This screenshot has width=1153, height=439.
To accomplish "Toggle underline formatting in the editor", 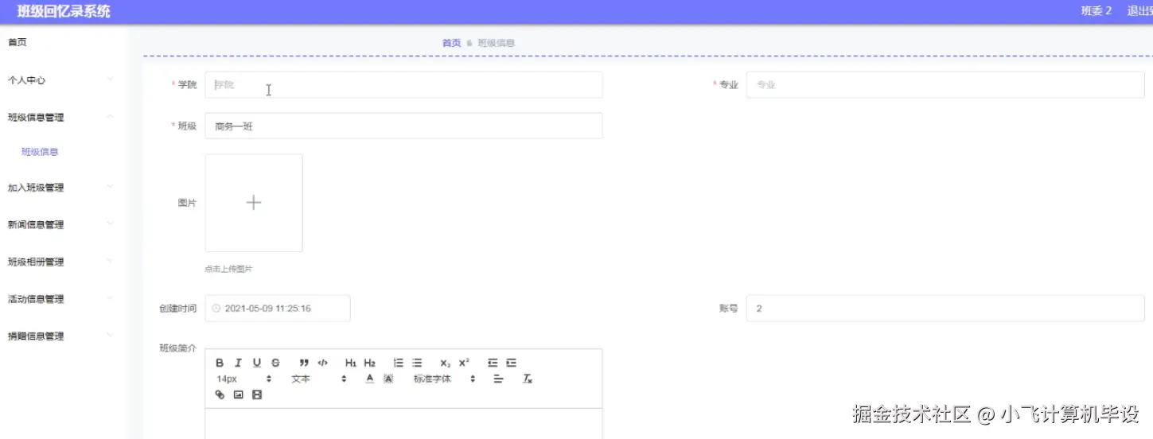I will click(257, 363).
